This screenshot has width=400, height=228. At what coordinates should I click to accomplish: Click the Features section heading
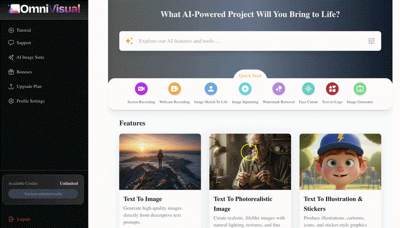132,123
